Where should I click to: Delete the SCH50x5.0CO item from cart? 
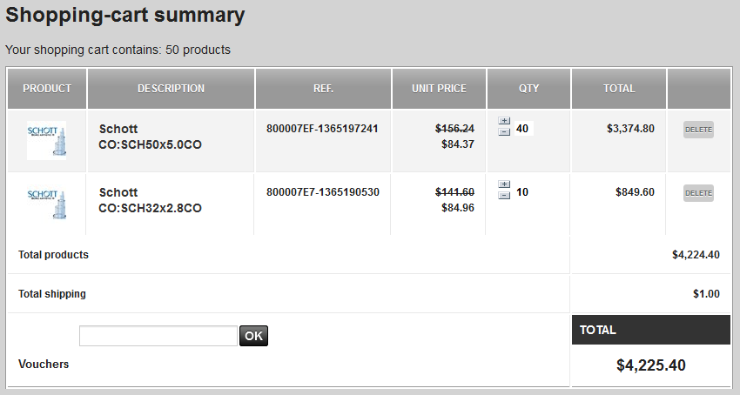tap(698, 130)
